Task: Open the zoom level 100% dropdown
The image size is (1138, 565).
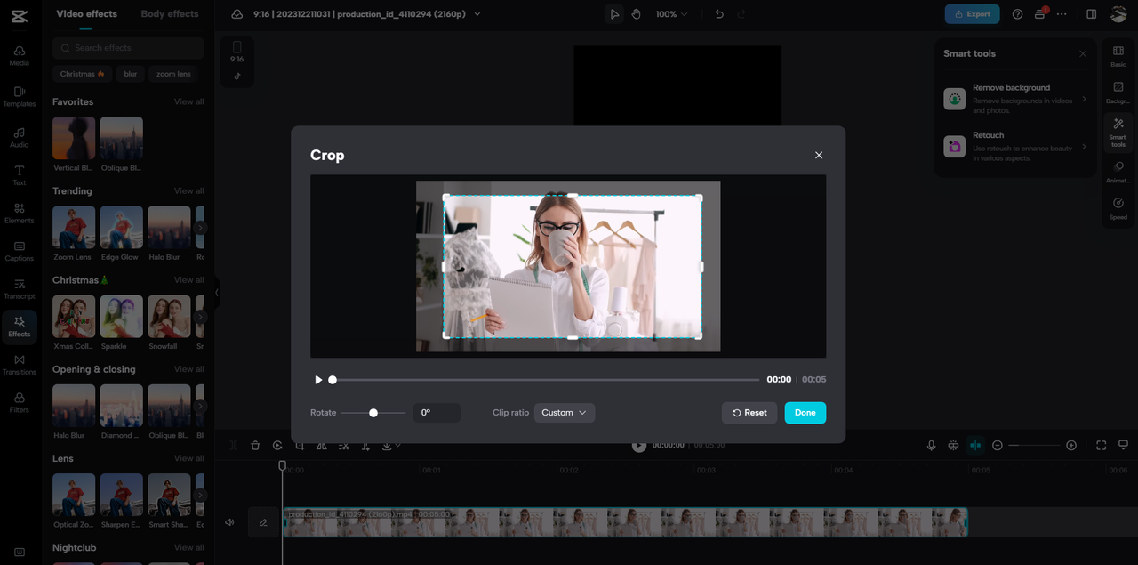Action: [x=672, y=13]
